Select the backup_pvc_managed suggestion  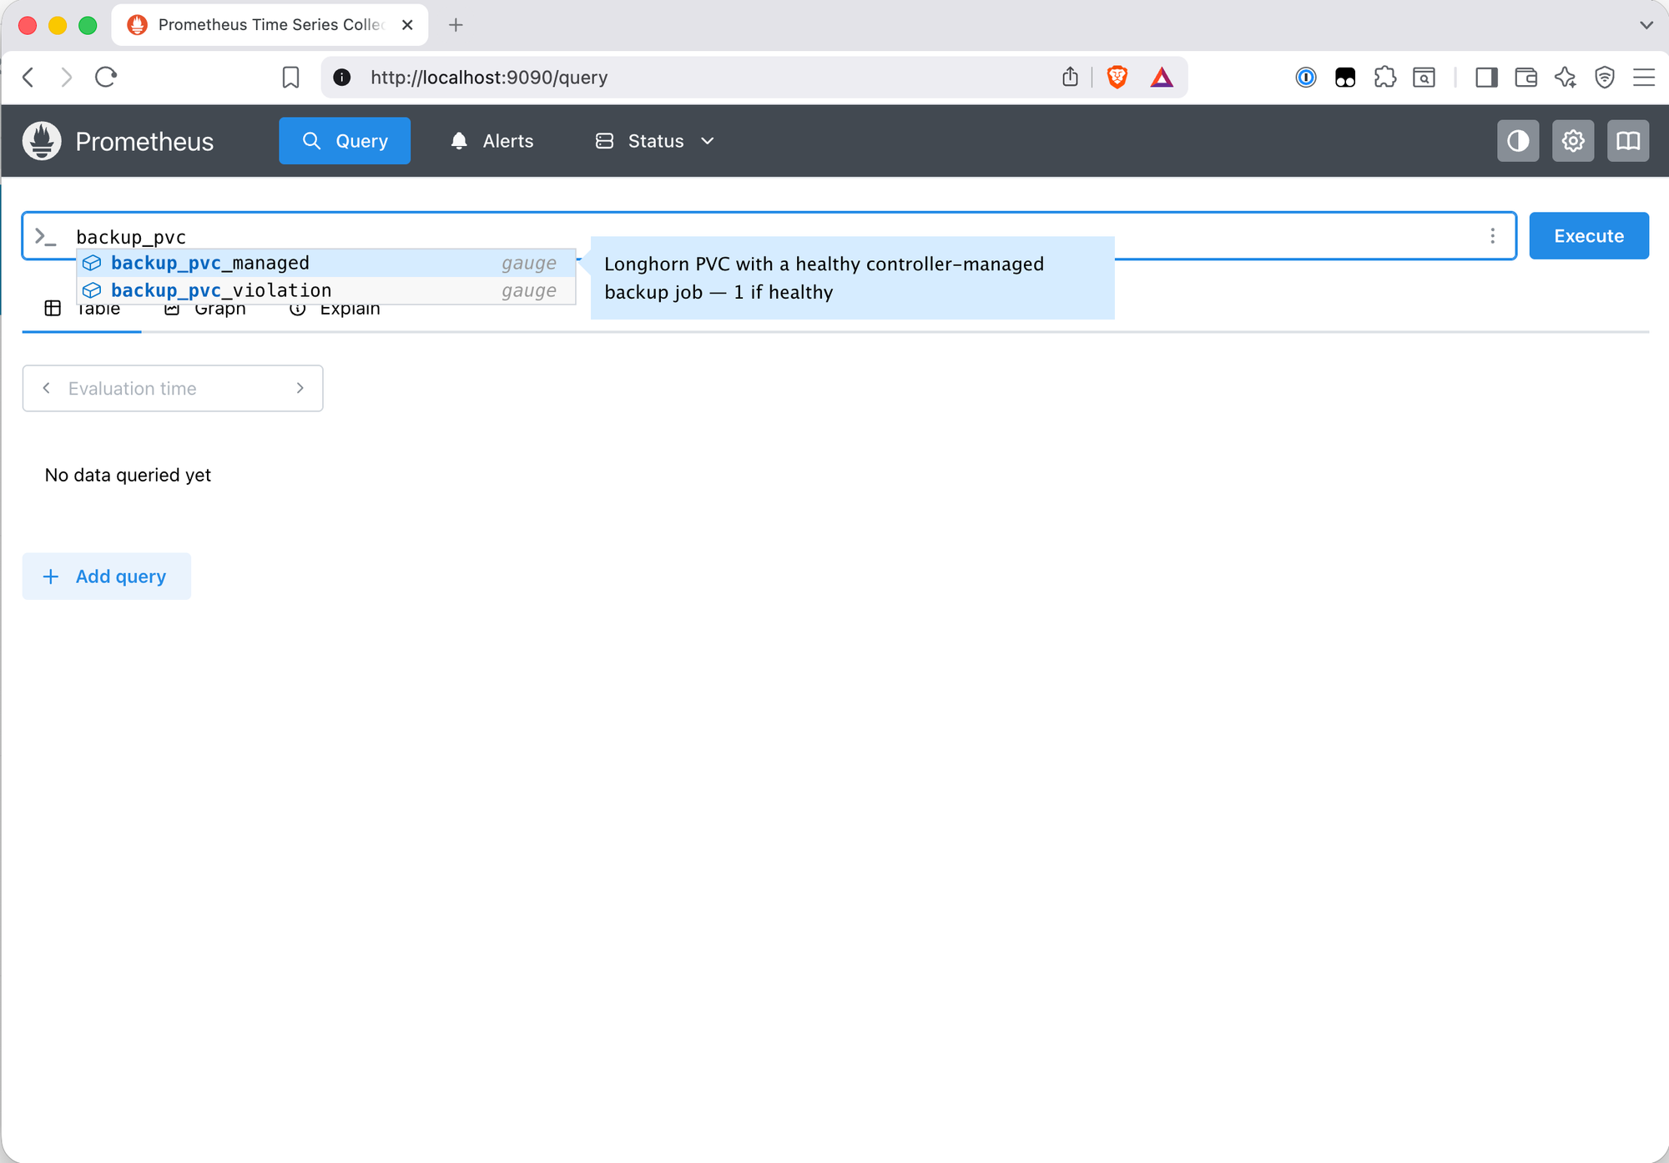coord(325,263)
